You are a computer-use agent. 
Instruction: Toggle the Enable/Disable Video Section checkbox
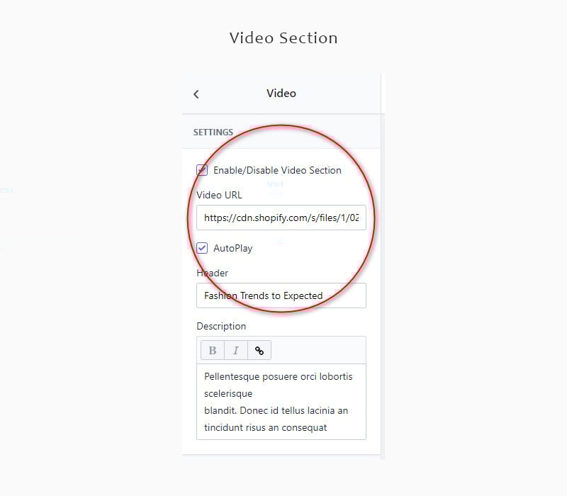click(202, 170)
